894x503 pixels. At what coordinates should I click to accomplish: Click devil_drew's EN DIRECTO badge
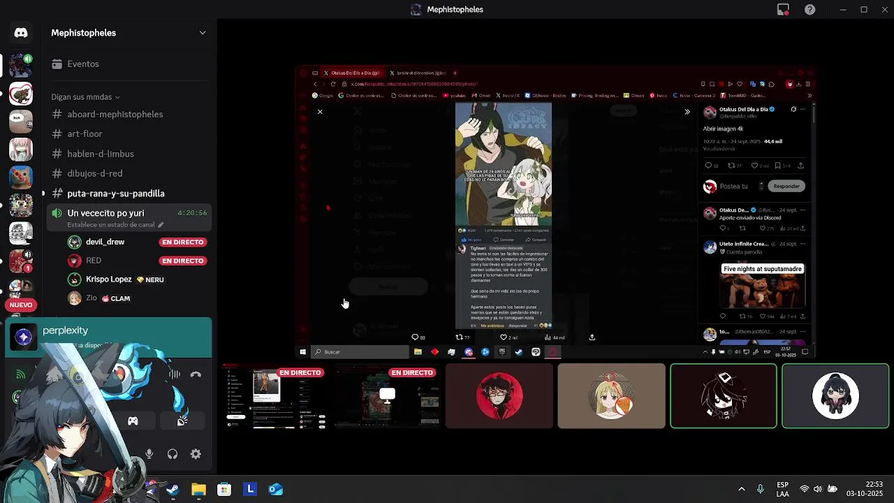point(183,242)
